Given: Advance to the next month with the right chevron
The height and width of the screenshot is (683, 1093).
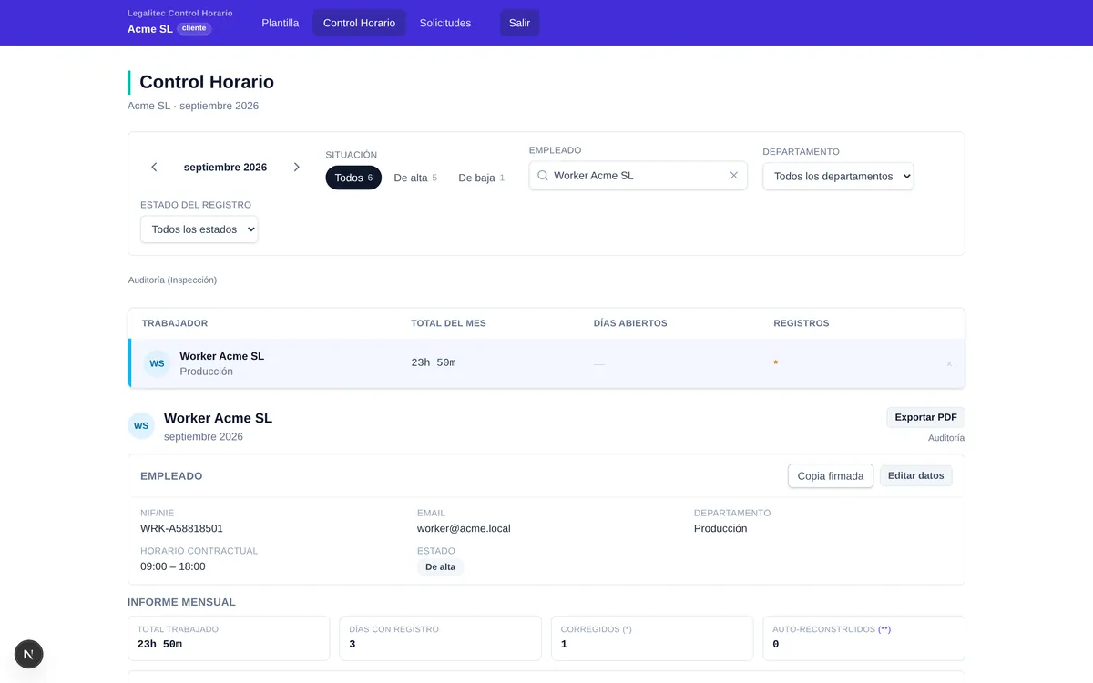Looking at the screenshot, I should tap(296, 168).
